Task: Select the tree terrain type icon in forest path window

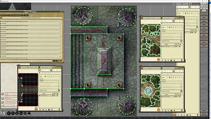Action: pos(170,27)
